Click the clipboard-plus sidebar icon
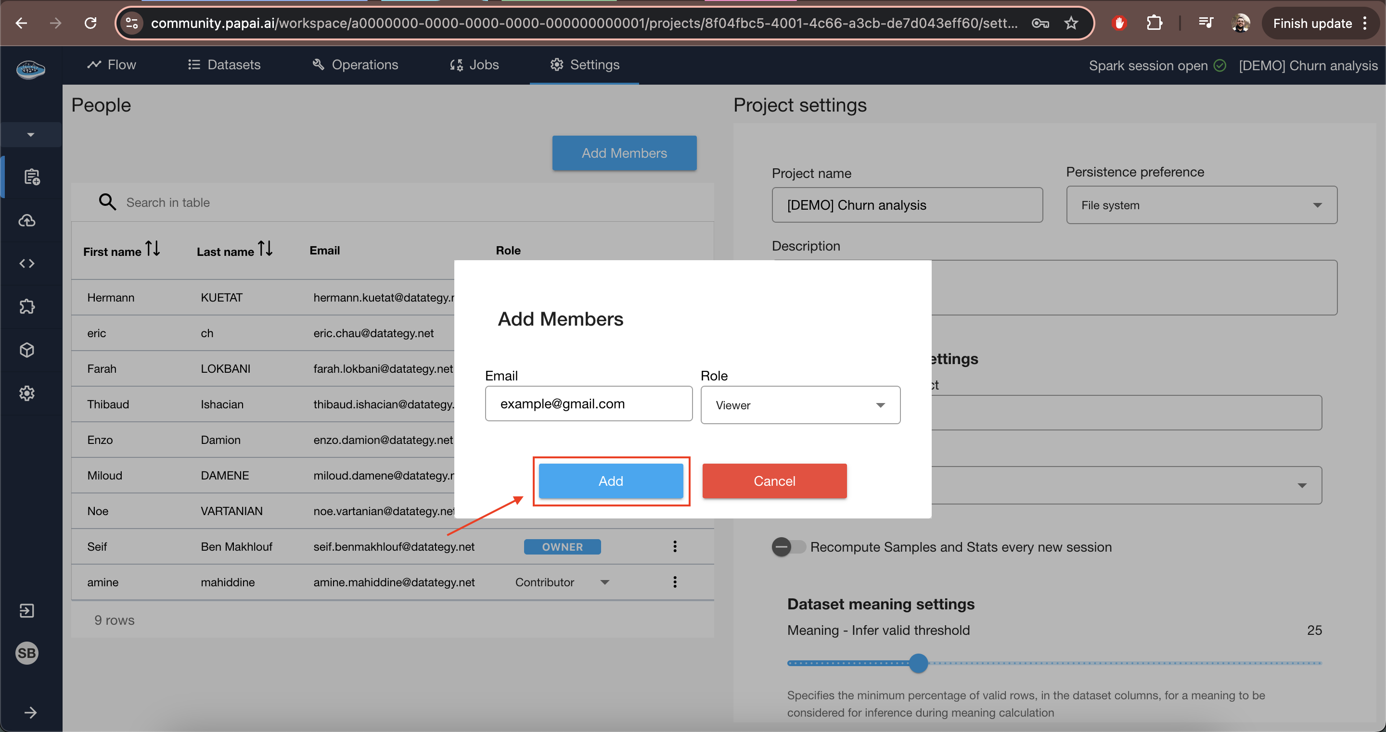The image size is (1386, 732). [x=31, y=177]
